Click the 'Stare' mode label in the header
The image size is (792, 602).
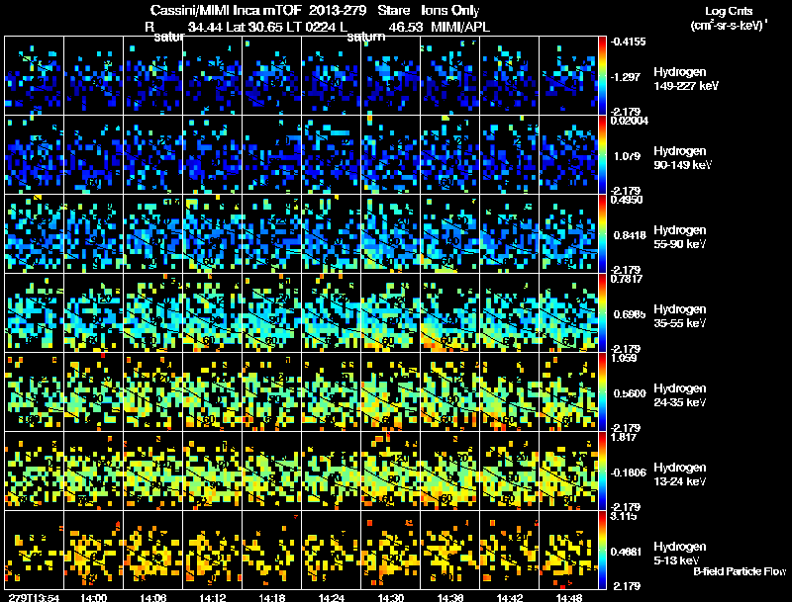(394, 10)
